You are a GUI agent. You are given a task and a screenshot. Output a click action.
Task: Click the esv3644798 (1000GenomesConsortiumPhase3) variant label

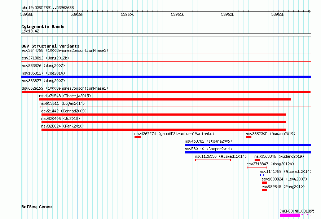(65, 50)
